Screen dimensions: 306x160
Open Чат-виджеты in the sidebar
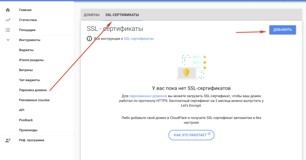click(x=30, y=80)
